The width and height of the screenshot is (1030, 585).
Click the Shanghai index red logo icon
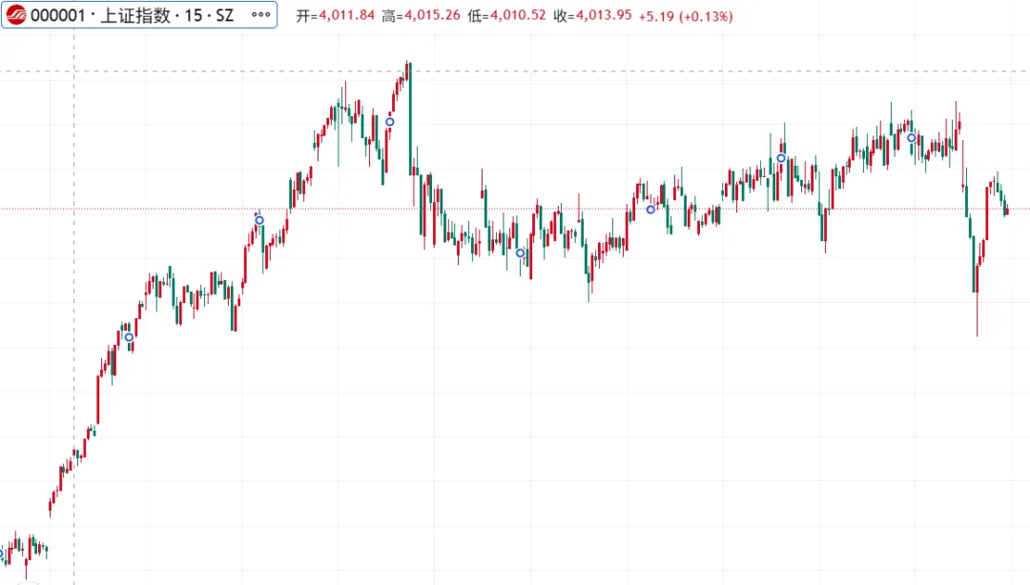click(x=16, y=15)
